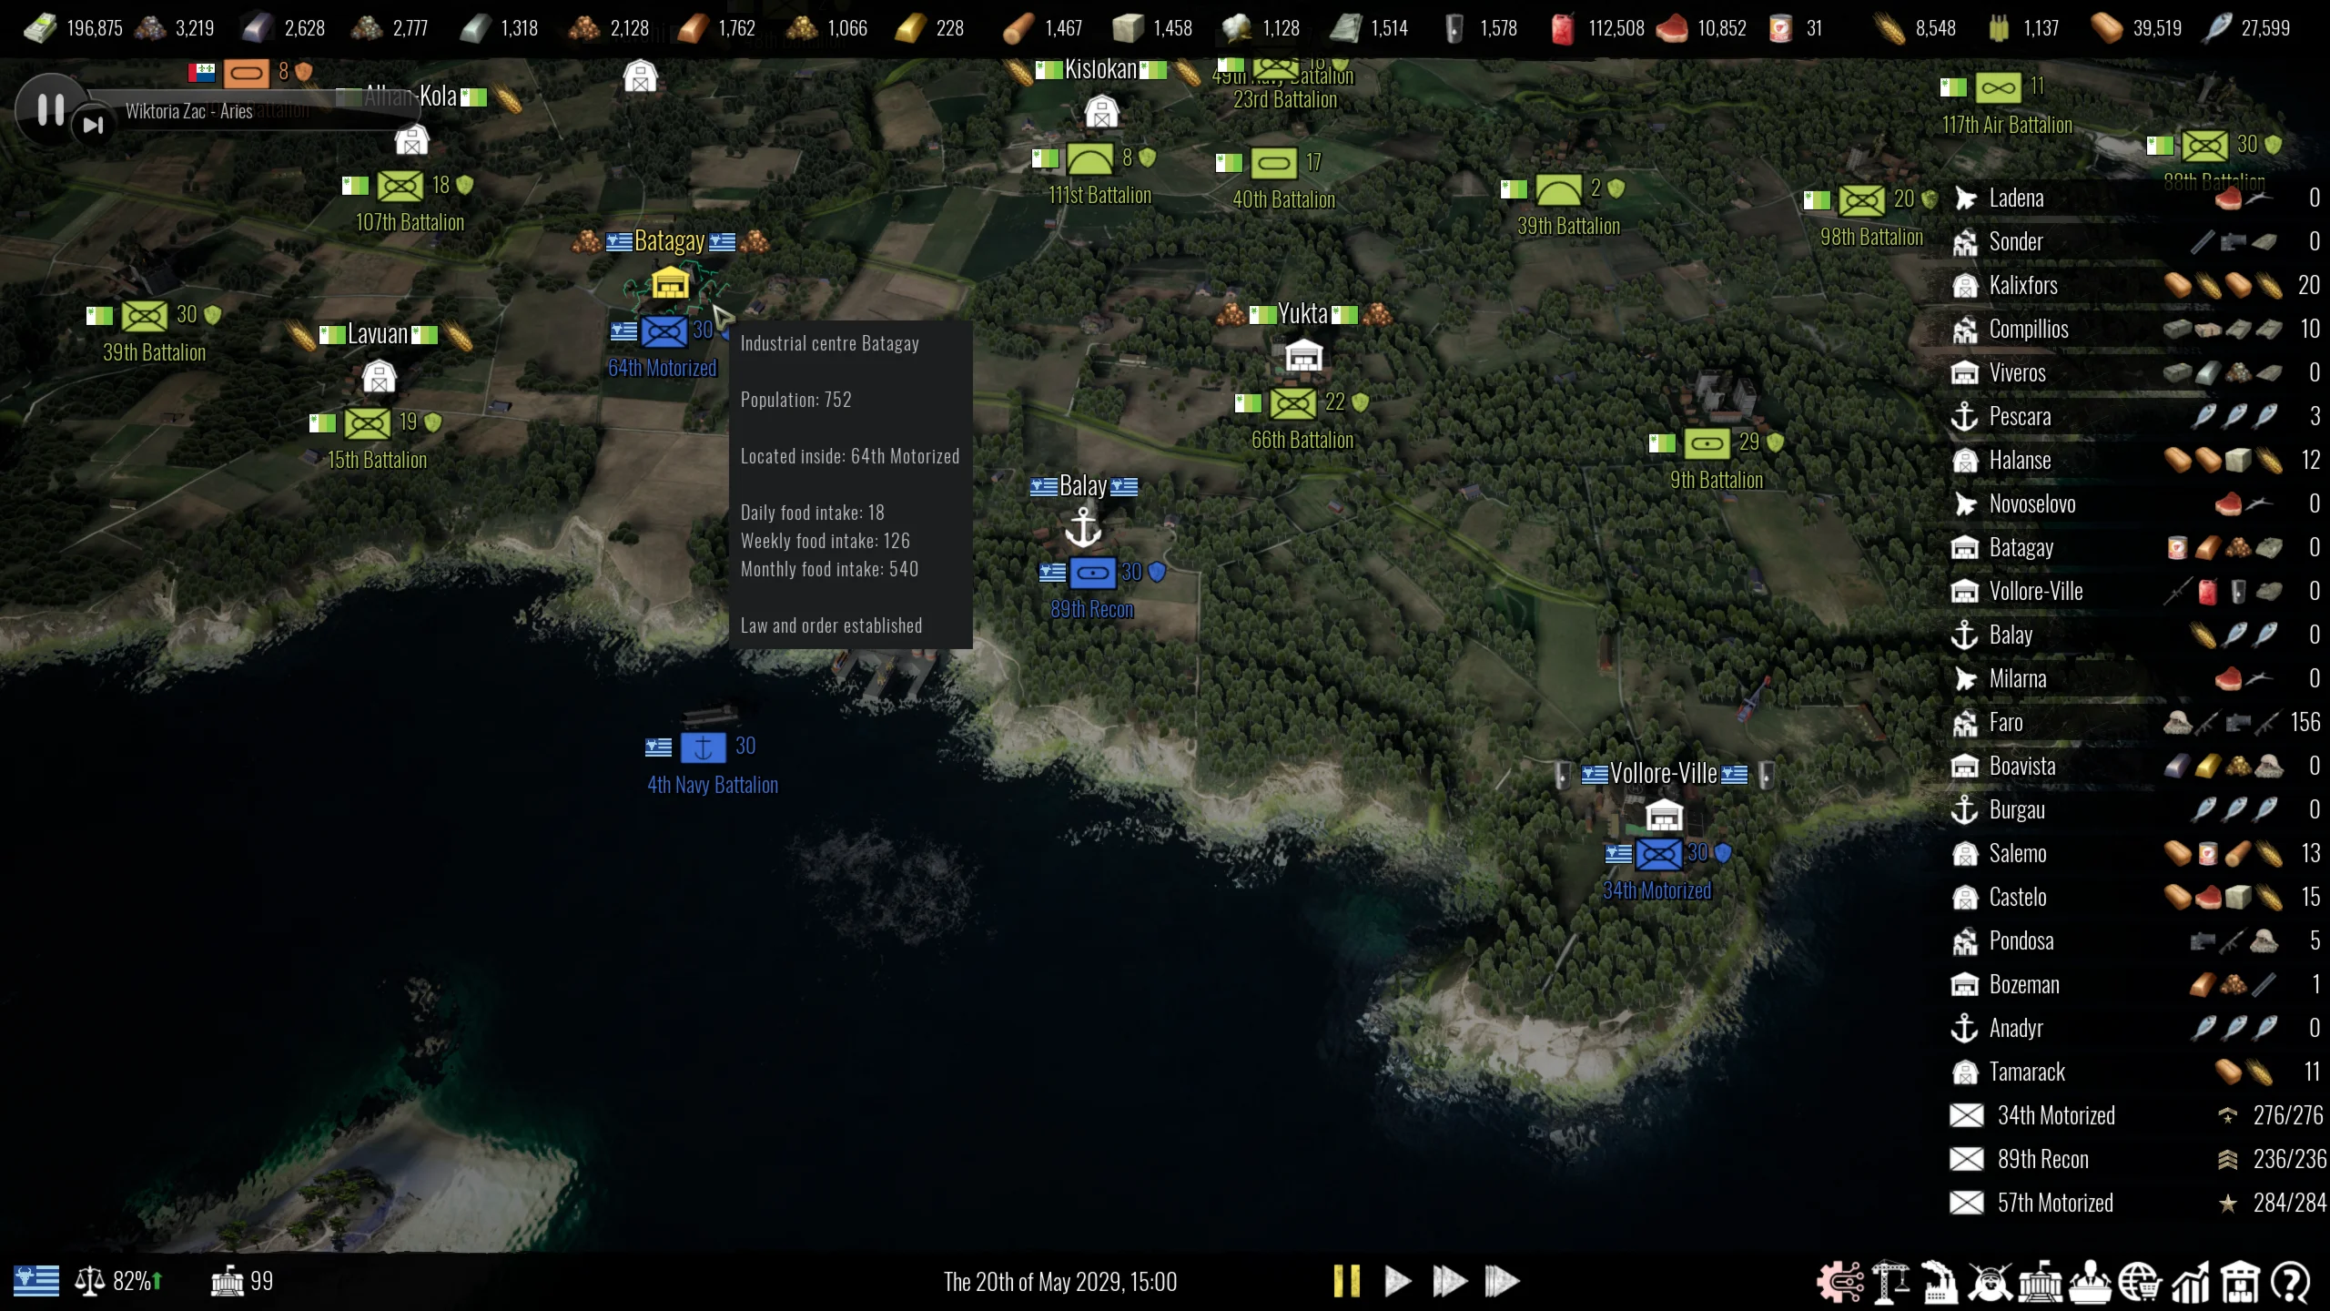Select Kalixfors in the city list
The height and width of the screenshot is (1311, 2330).
click(2022, 286)
